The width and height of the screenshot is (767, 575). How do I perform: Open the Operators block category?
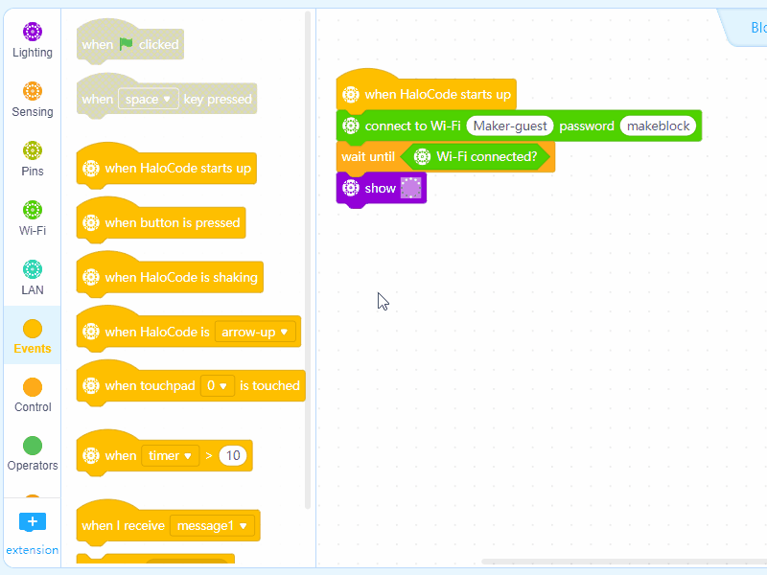click(33, 453)
